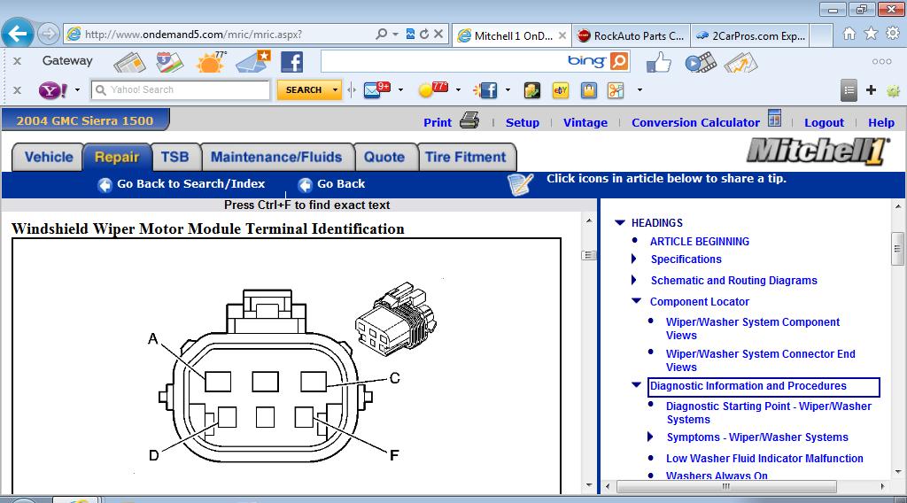
Task: Switch to 2CarPros.com browser tab
Action: (x=750, y=35)
